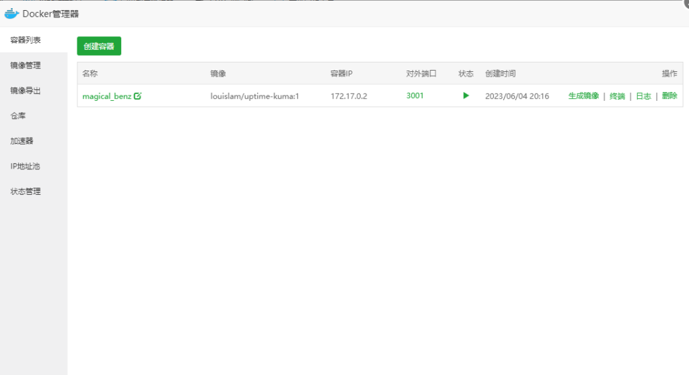Go to the 镜像导出 tab
Image resolution: width=689 pixels, height=375 pixels.
[26, 91]
